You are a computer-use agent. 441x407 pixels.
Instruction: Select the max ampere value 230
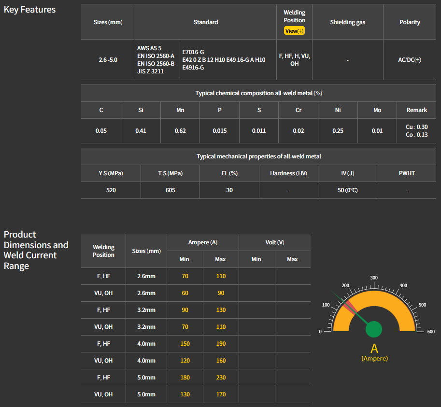221,378
